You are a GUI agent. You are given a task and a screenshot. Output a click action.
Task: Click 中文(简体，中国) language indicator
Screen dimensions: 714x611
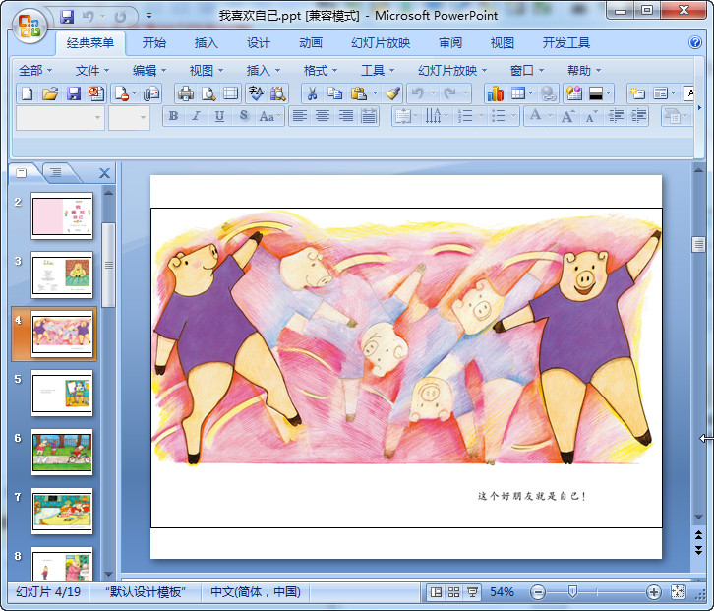point(256,592)
